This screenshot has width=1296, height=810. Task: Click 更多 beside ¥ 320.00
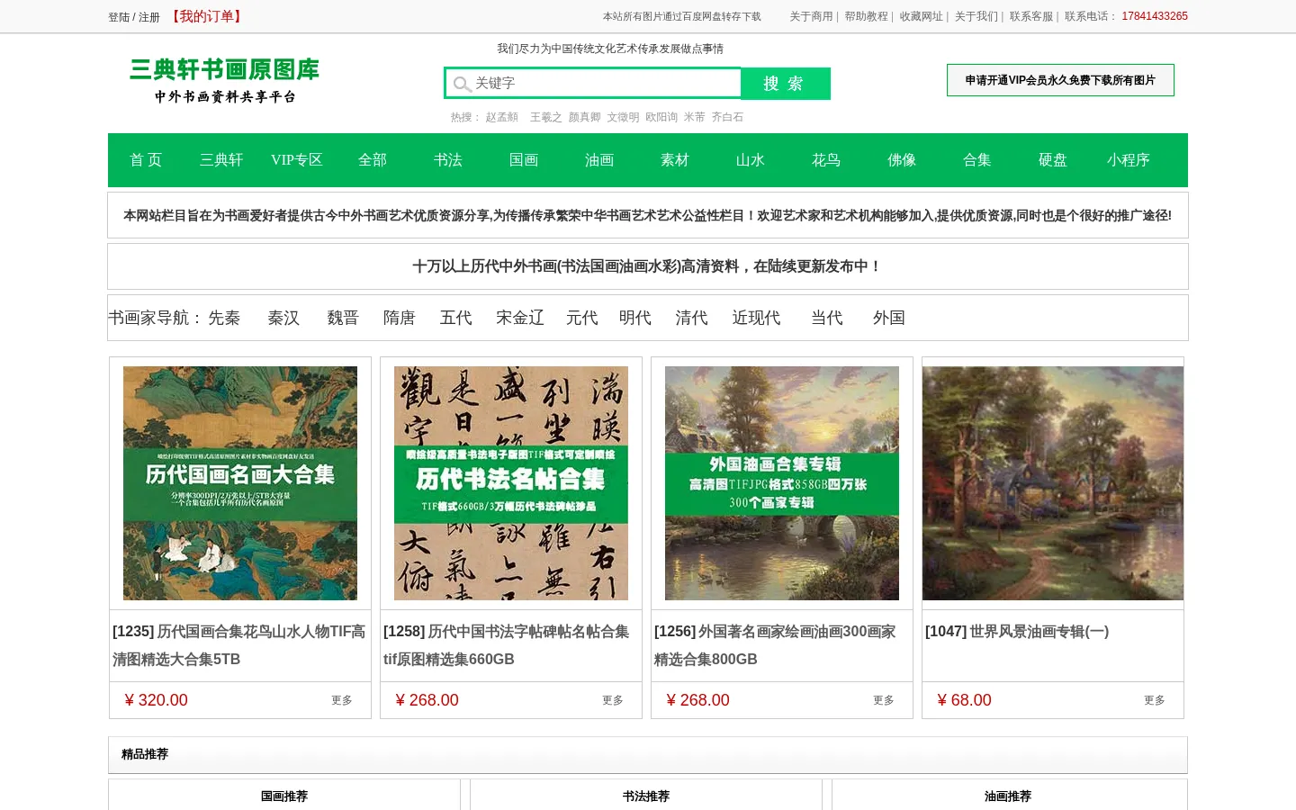click(x=342, y=700)
